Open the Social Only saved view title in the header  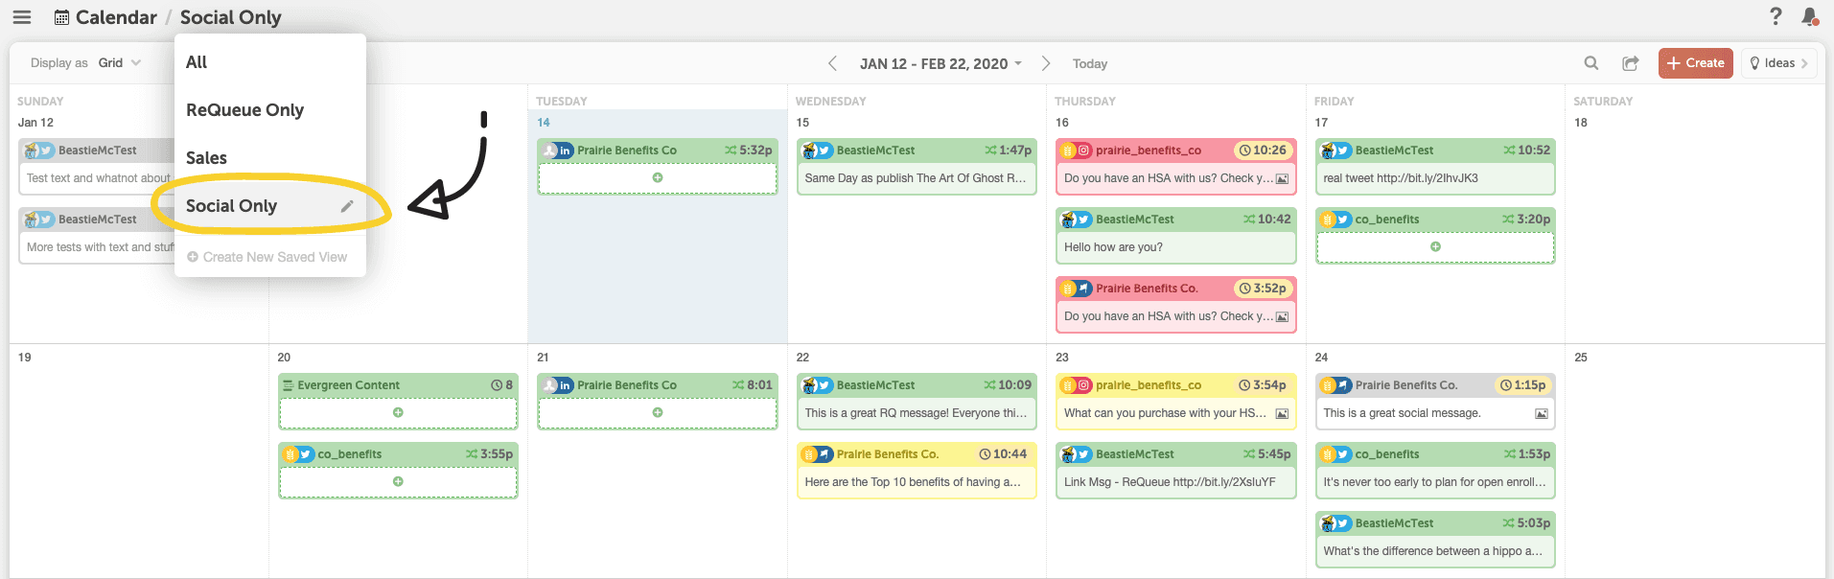(231, 17)
